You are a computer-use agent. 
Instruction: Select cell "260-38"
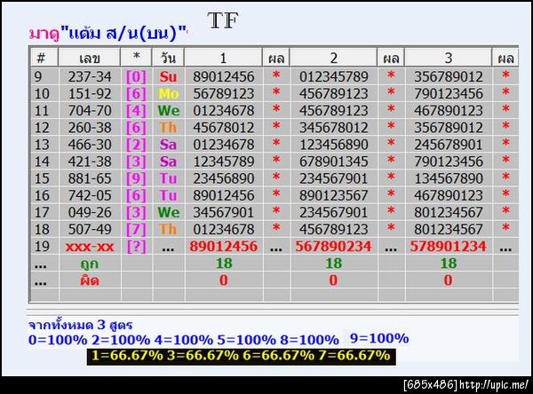[x=90, y=128]
